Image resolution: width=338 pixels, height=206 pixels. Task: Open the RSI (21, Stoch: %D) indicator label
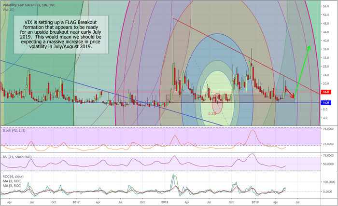tap(16, 157)
